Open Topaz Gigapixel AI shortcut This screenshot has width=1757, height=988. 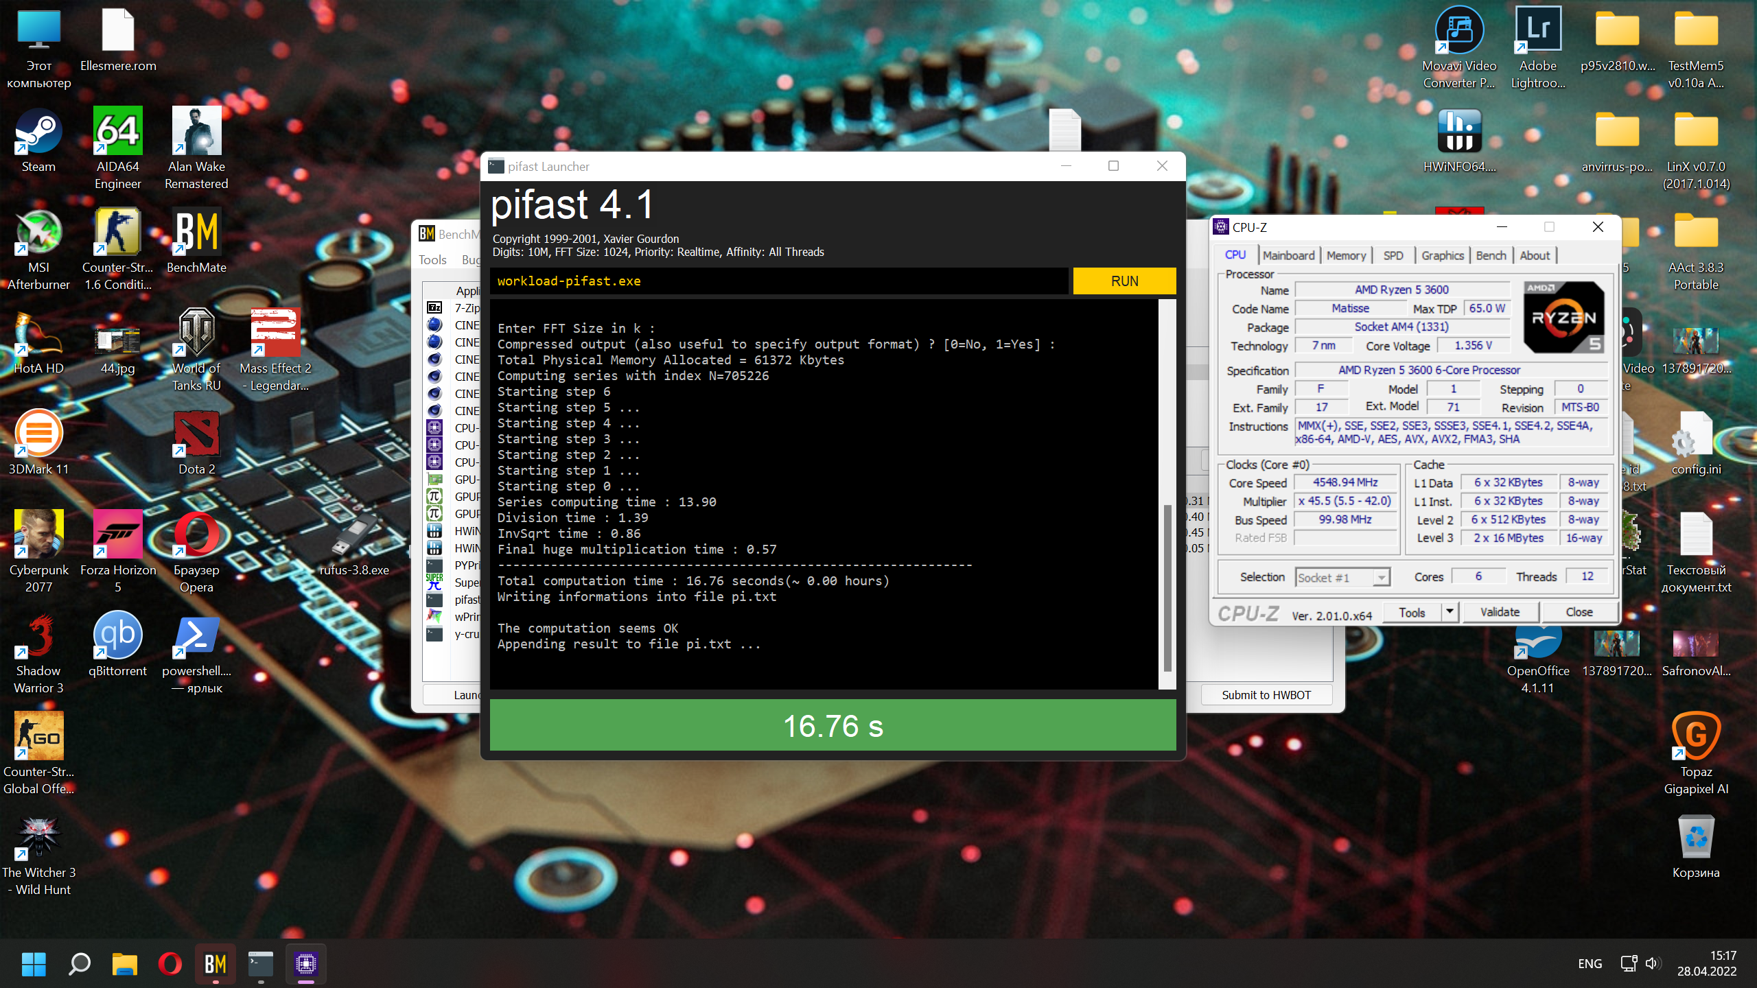1696,753
